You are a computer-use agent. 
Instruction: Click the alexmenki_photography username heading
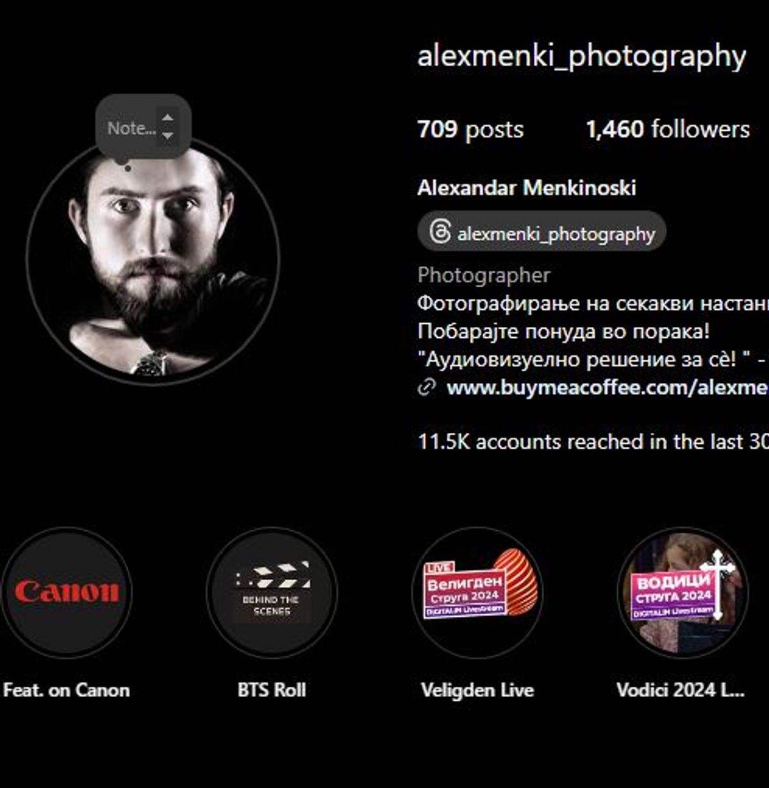pyautogui.click(x=581, y=56)
